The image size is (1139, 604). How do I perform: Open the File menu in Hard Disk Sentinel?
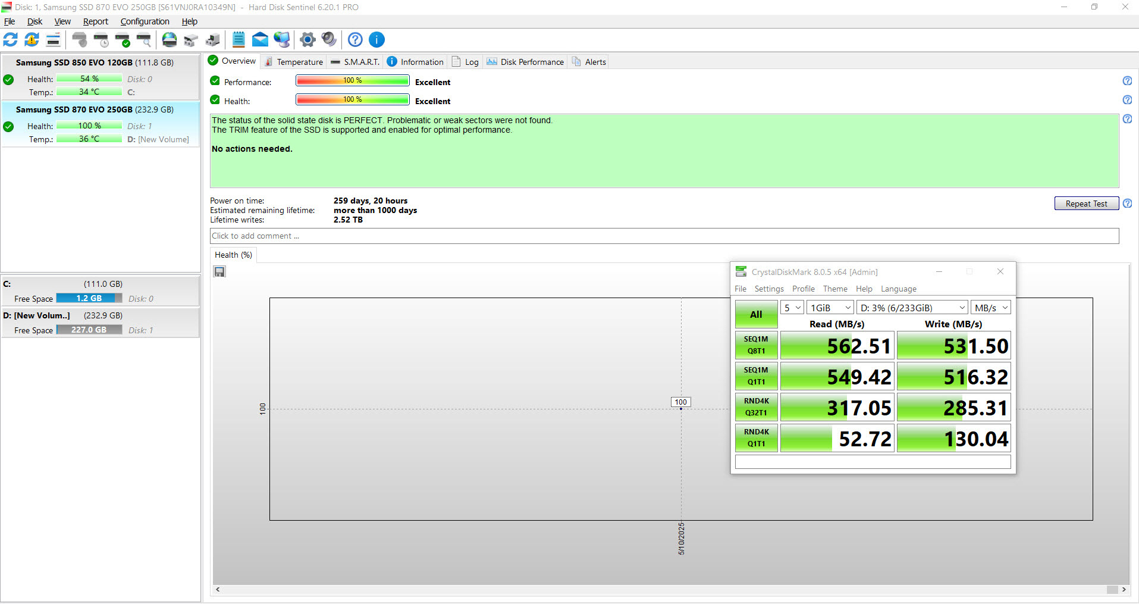(x=10, y=21)
